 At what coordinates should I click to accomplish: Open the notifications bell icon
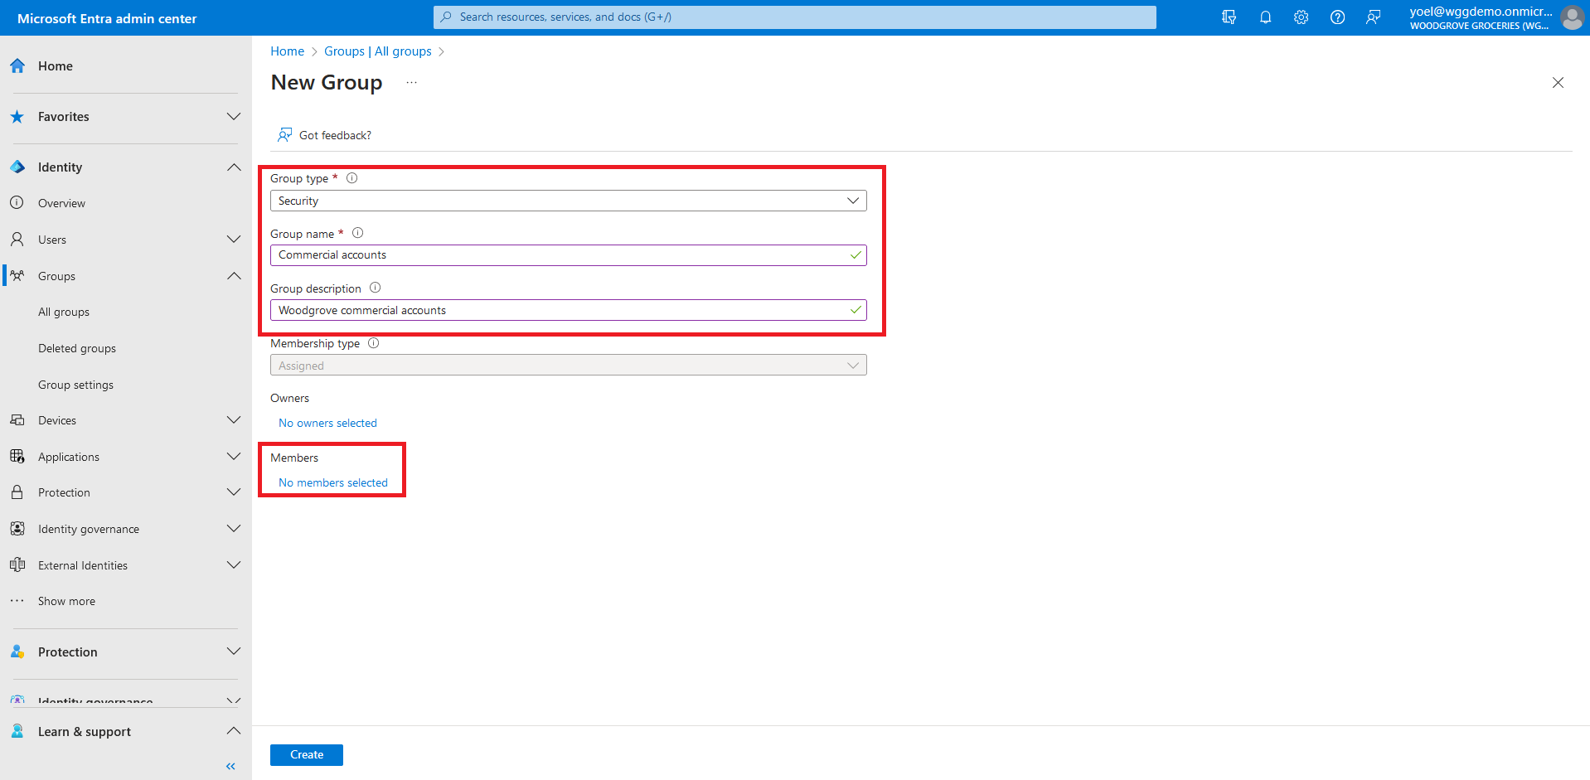(x=1265, y=17)
